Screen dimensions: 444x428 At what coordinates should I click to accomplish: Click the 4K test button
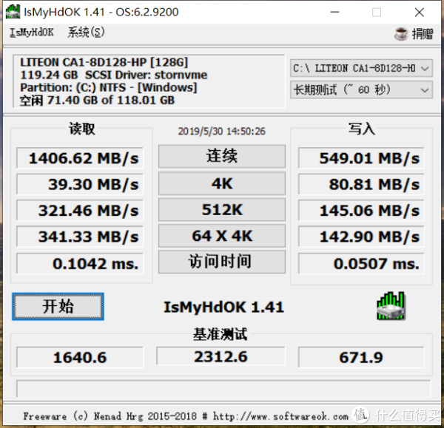point(222,183)
